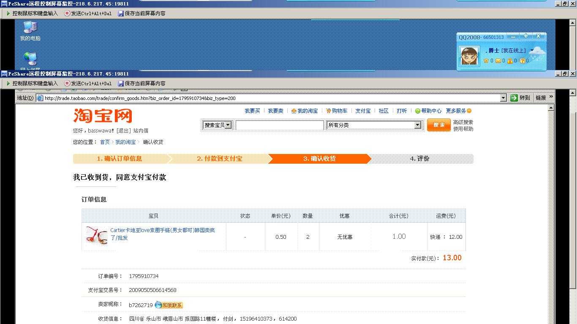Click the QQ money bag icon
The image size is (577, 324).
coord(510,61)
